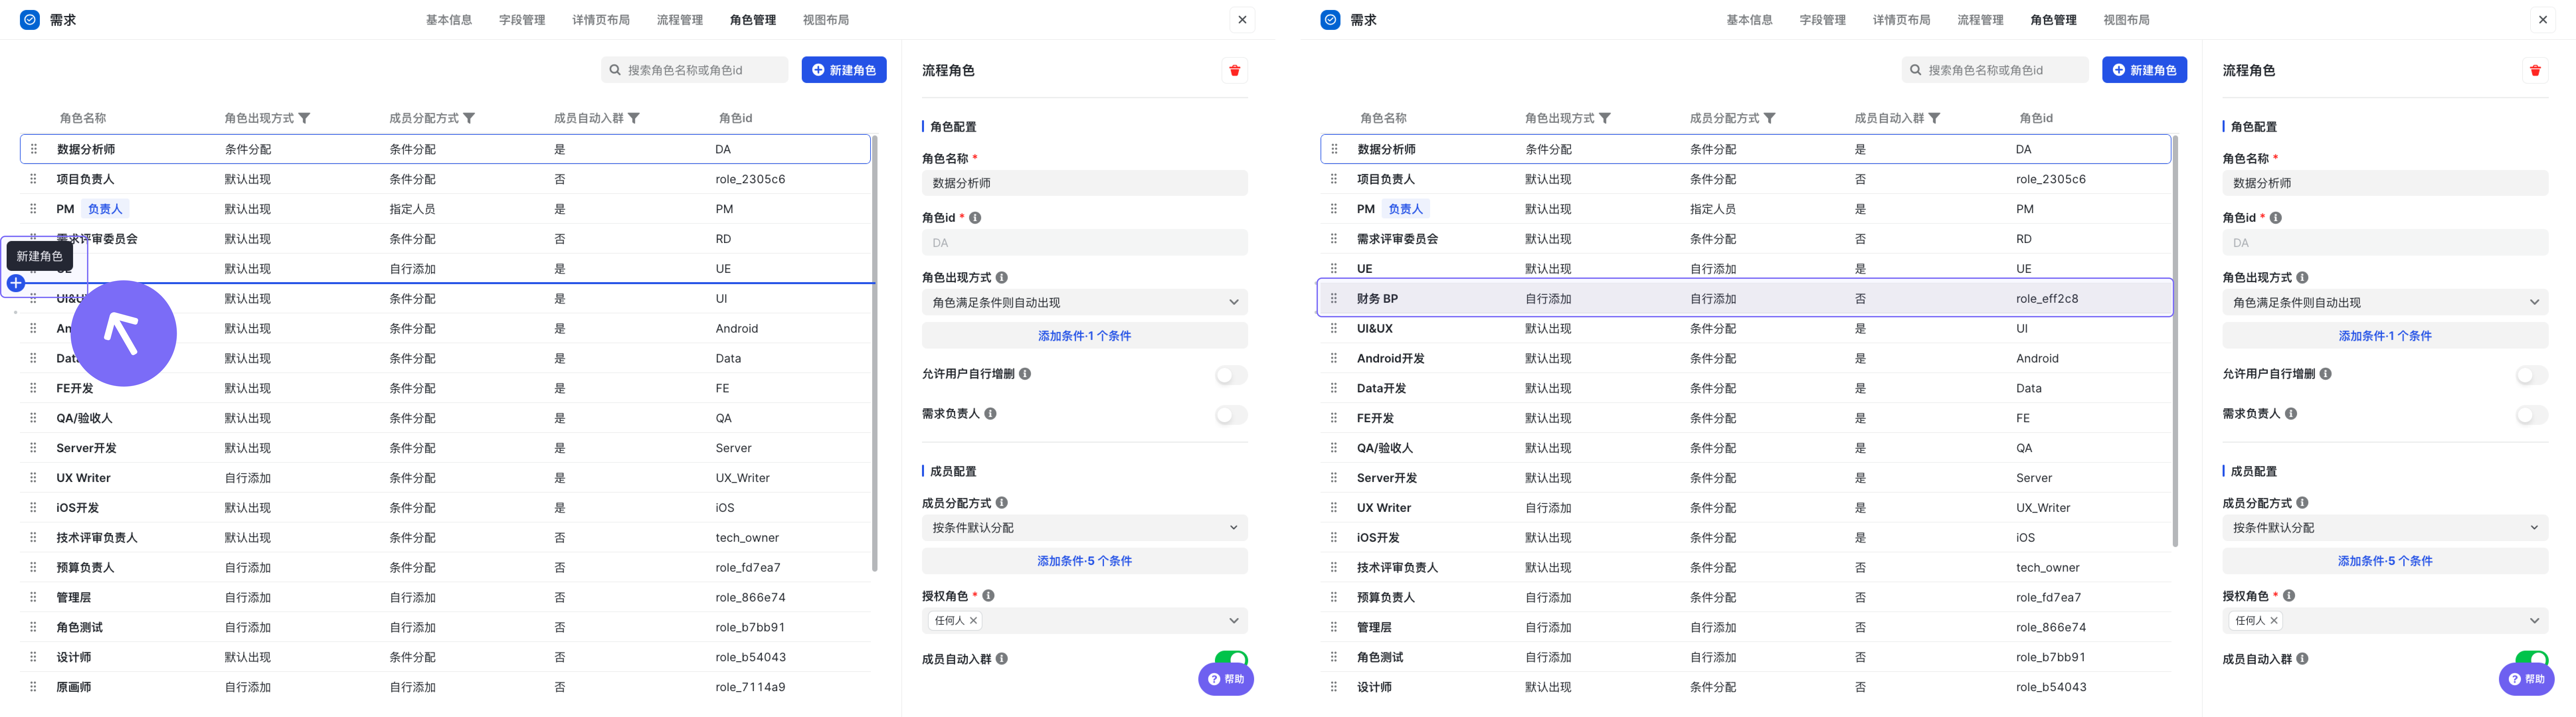Remove the 任何人 tag in left window
The image size is (2576, 717).
(x=973, y=621)
